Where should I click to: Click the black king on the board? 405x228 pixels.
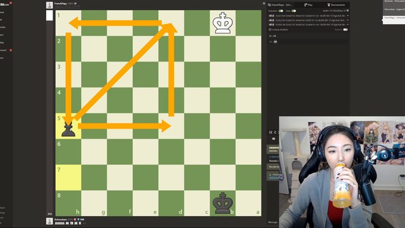(x=223, y=203)
